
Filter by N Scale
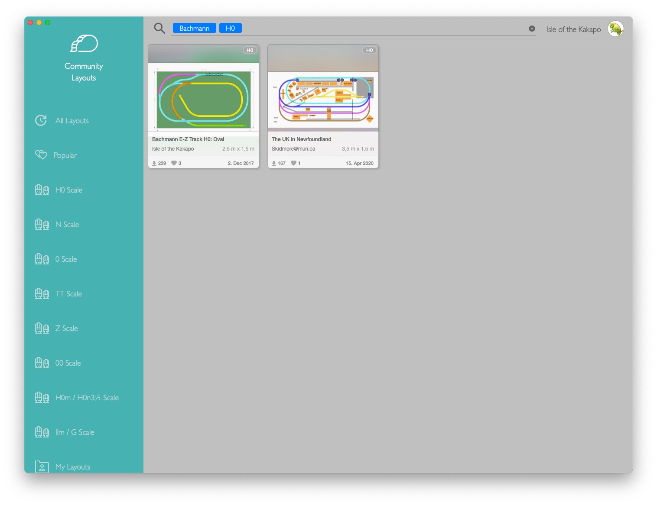[x=67, y=225]
